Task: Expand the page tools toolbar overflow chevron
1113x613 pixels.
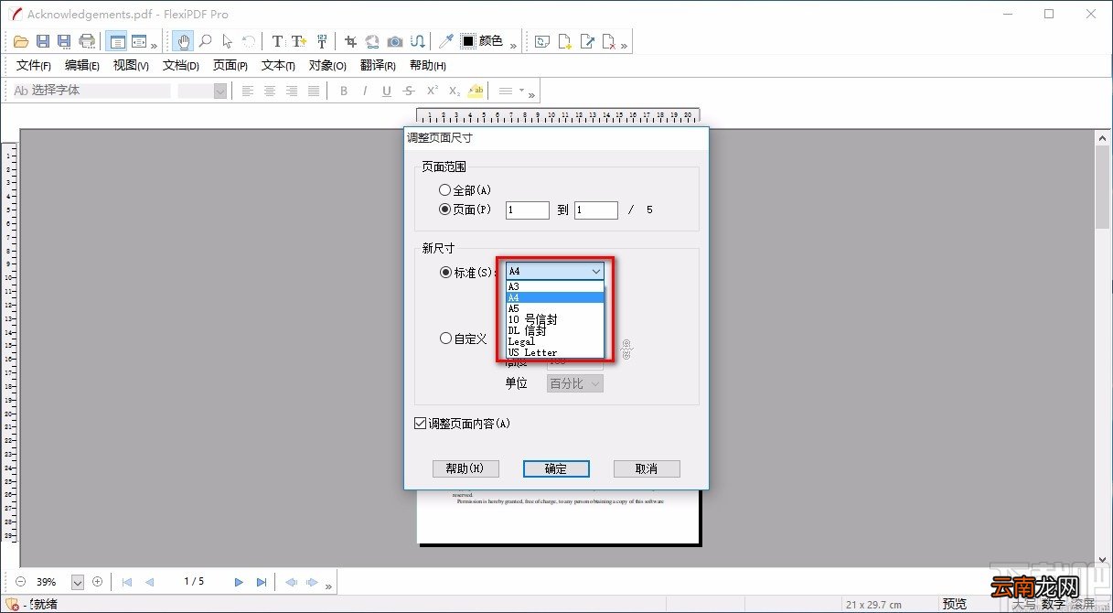Action: pos(624,45)
